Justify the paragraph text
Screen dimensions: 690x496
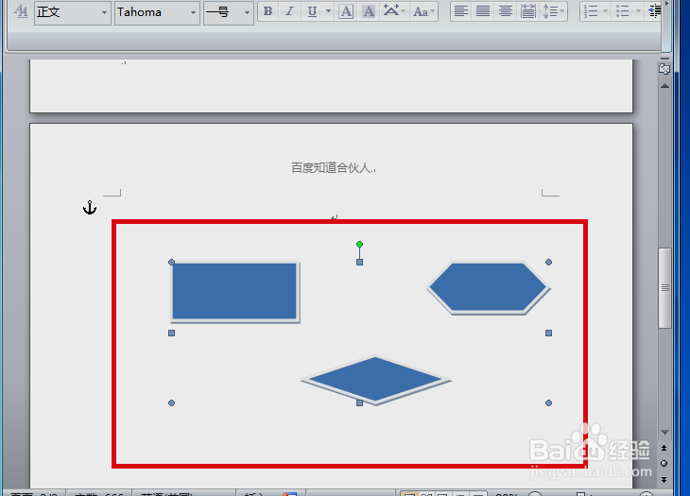click(483, 11)
